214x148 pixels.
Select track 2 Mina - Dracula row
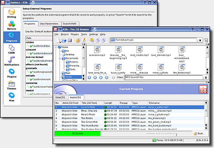click(x=130, y=111)
